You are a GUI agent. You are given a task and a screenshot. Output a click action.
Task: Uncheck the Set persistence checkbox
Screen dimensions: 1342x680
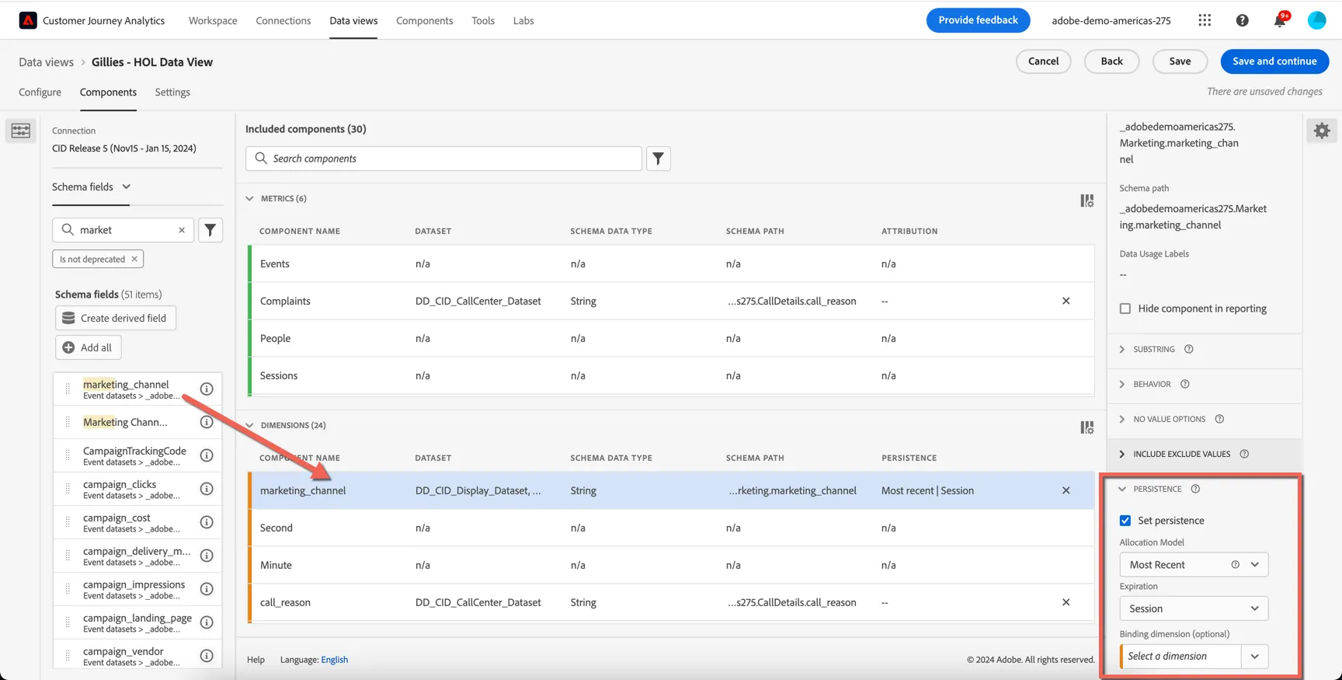(x=1125, y=521)
